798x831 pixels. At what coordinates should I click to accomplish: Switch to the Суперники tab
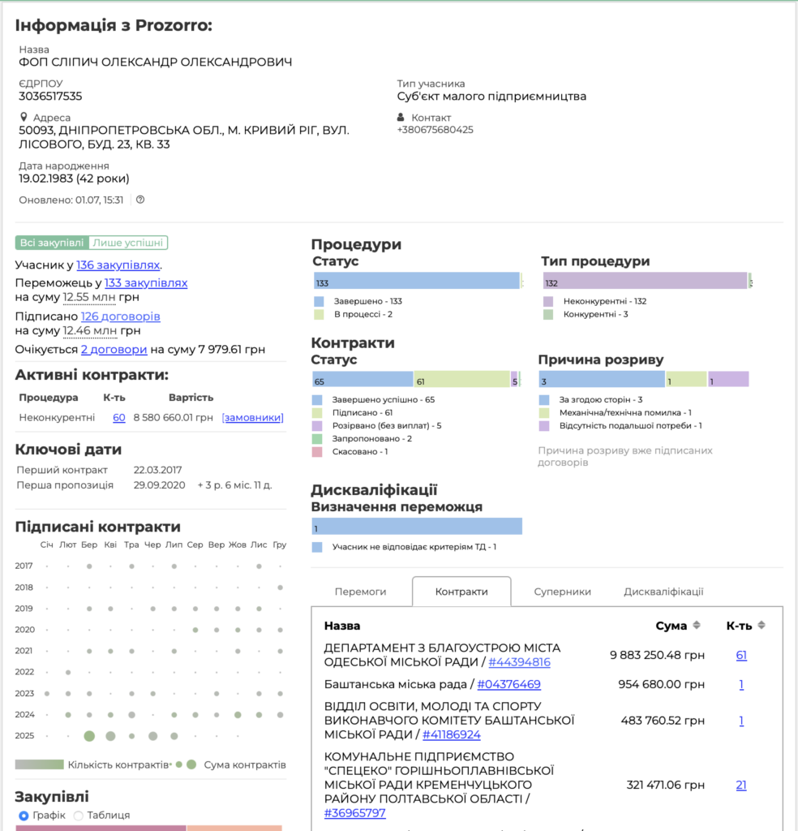562,592
